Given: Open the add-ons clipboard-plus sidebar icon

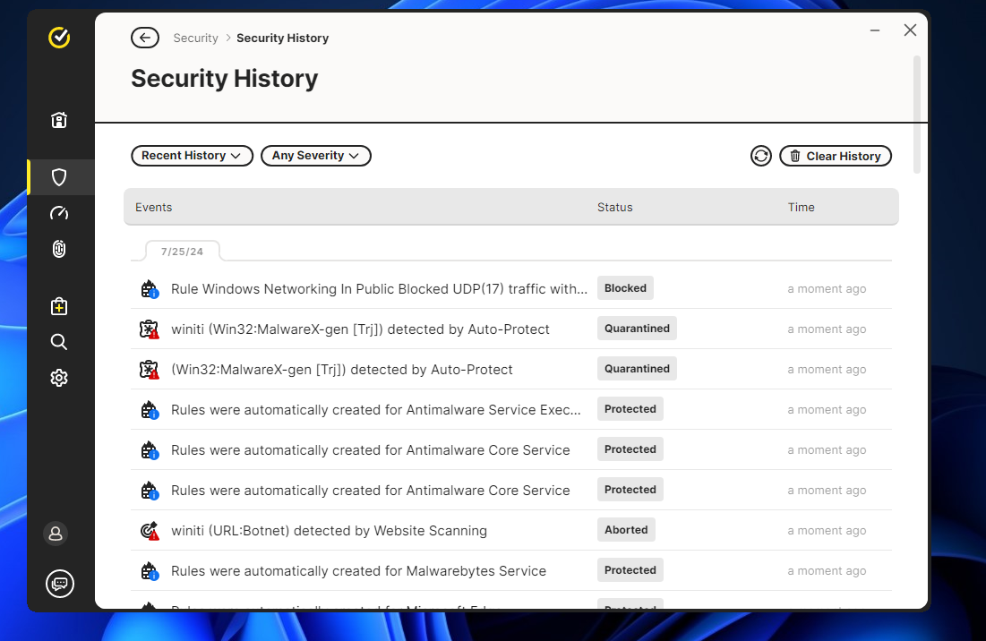Looking at the screenshot, I should pos(59,306).
